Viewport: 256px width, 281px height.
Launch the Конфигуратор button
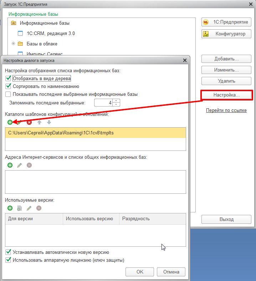226,34
